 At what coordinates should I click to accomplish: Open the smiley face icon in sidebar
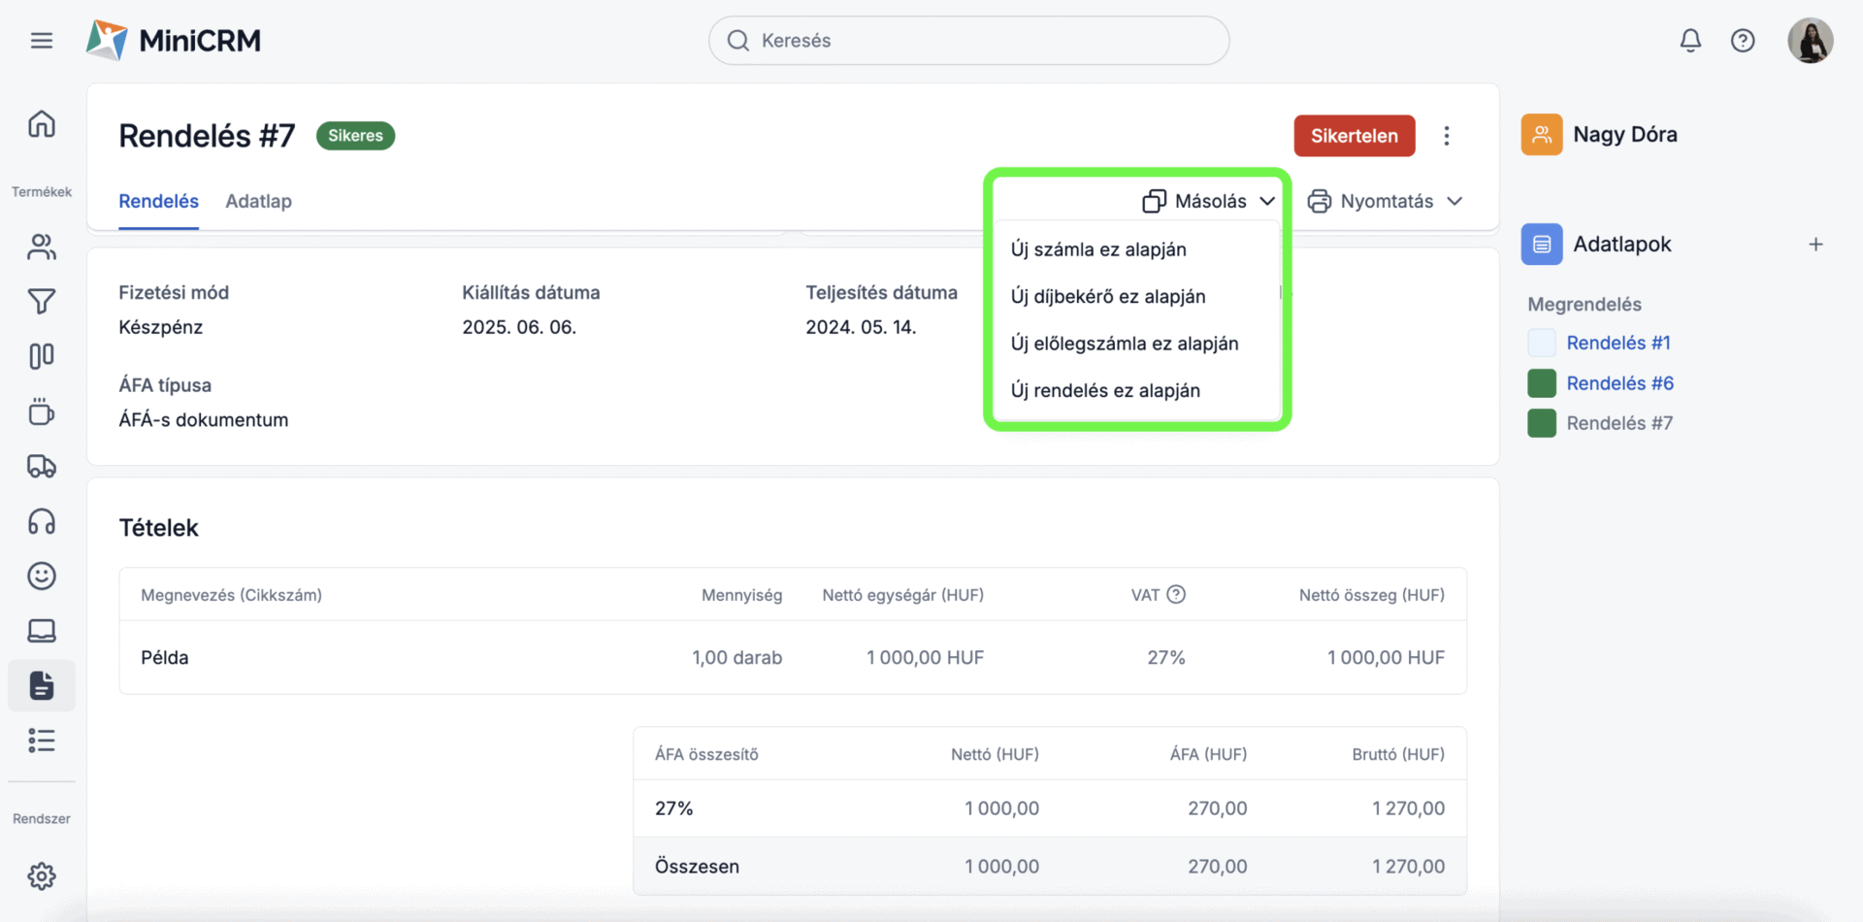pos(42,576)
